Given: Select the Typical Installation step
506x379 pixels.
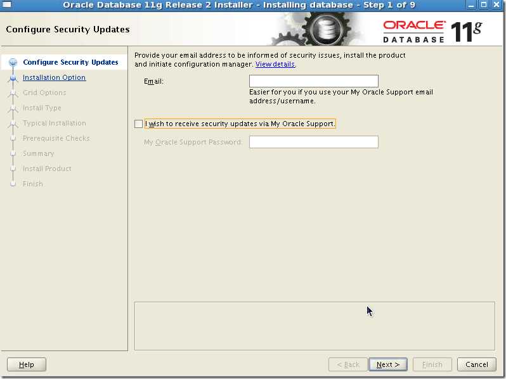Looking at the screenshot, I should (55, 123).
